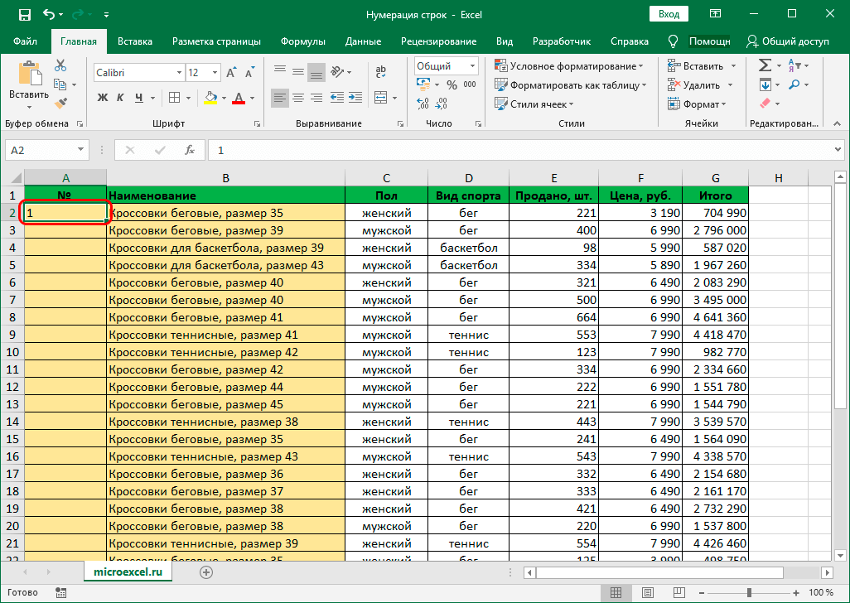
Task: Click the AutoSum sigma icon
Action: tap(765, 66)
